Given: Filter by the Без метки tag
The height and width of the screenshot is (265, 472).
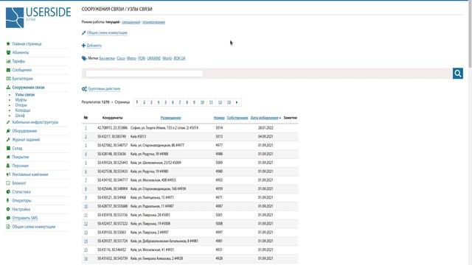Looking at the screenshot, I should tap(107, 58).
